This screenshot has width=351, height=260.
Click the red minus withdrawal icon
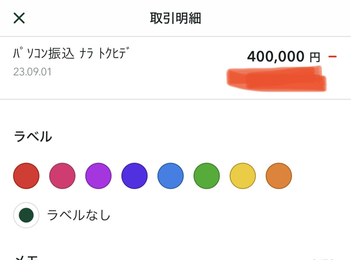pos(333,57)
